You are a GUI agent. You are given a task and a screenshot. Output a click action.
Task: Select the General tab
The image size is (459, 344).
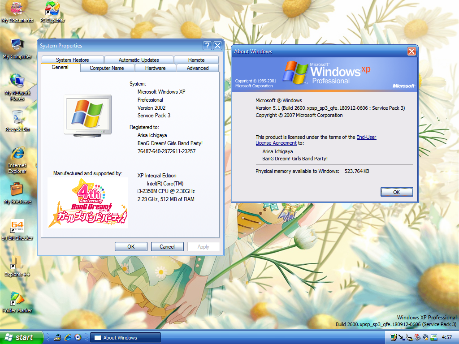point(60,67)
